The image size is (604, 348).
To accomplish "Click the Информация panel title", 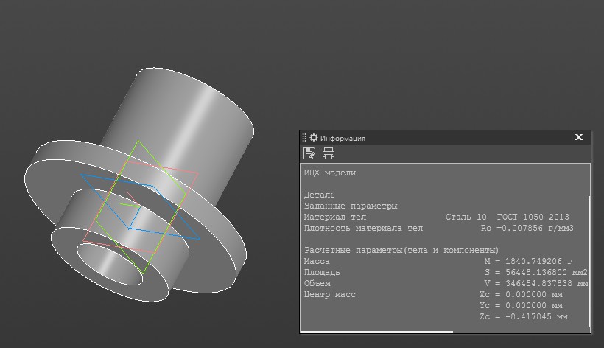I will 343,138.
